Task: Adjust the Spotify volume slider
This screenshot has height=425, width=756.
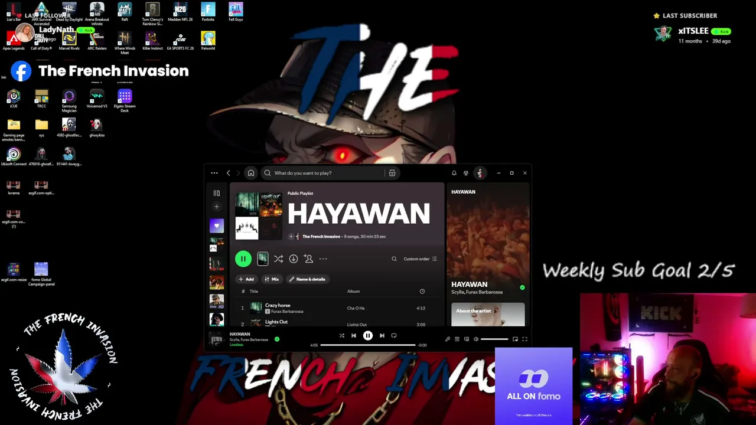Action: tap(494, 339)
